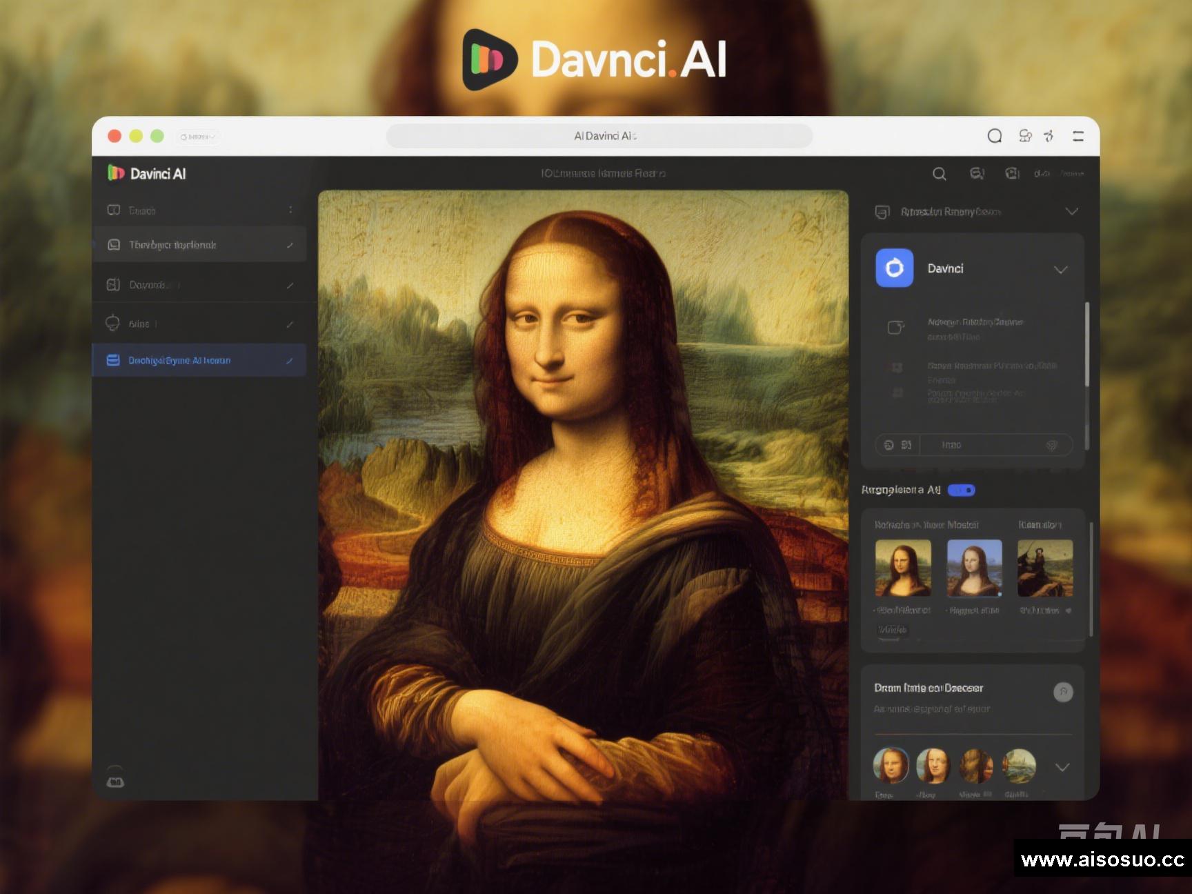Image resolution: width=1192 pixels, height=894 pixels.
Task: Click the round grey button in Dram card
Action: 1063,692
